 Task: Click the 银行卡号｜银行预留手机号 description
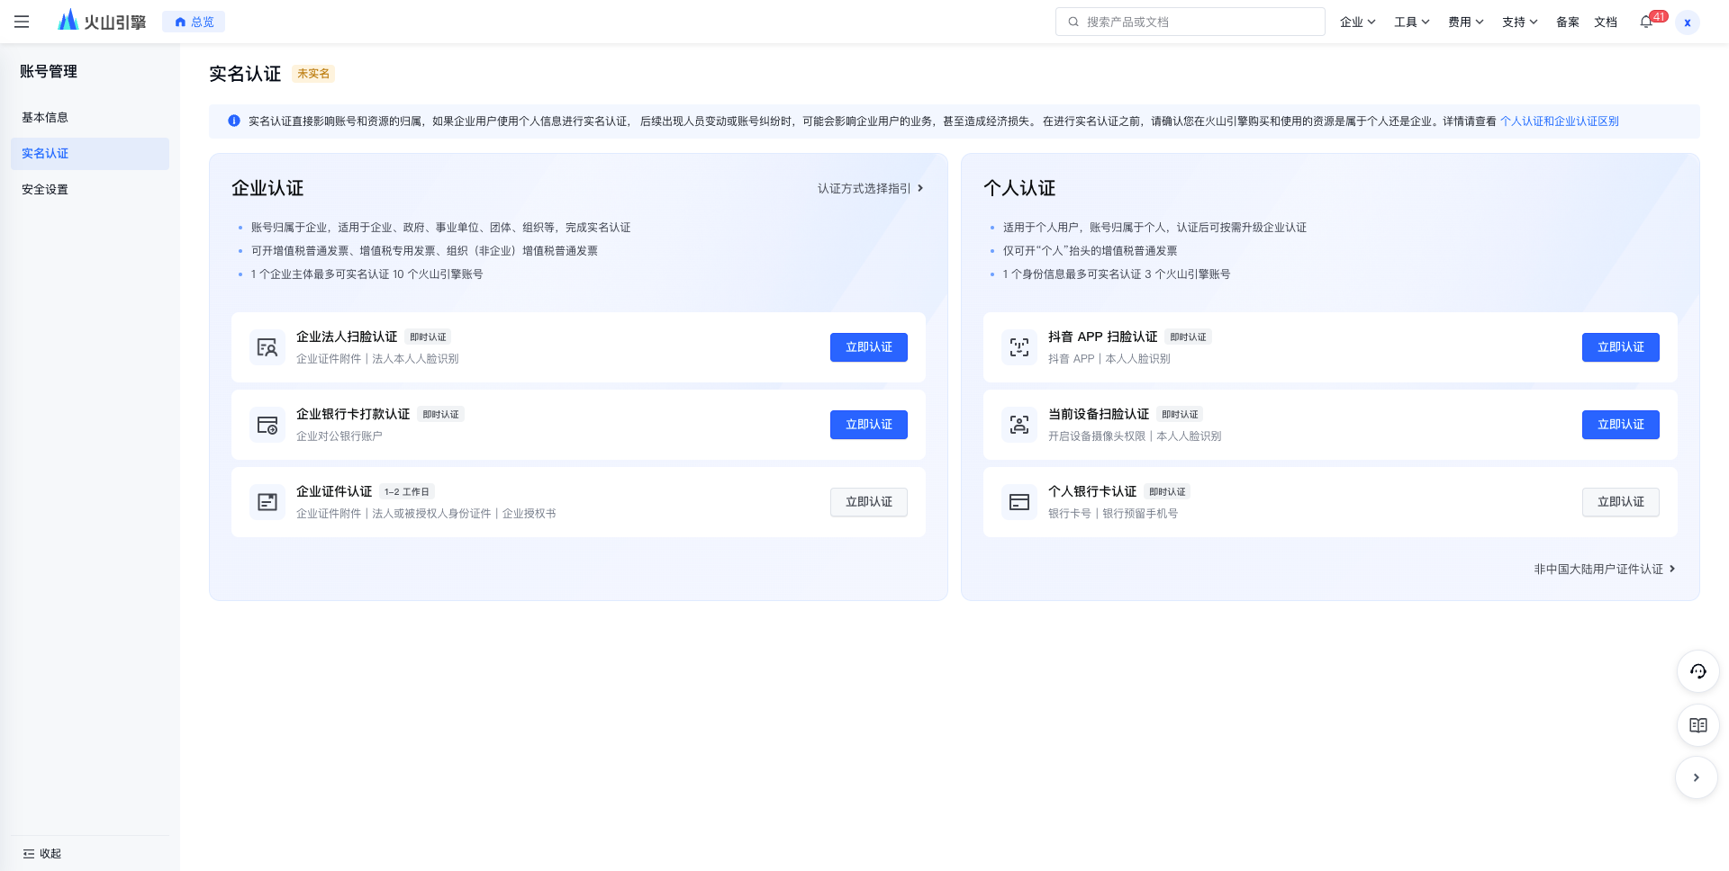point(1113,514)
